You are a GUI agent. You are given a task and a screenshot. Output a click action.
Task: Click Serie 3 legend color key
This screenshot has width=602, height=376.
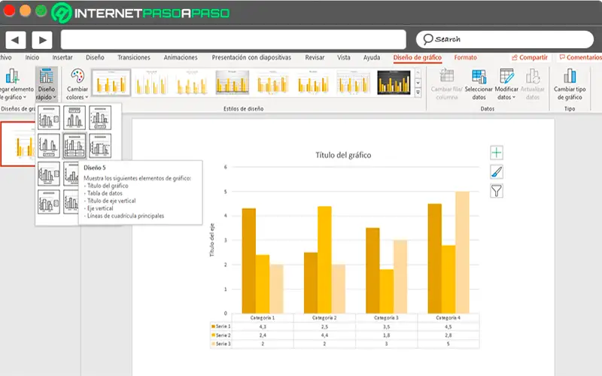(x=213, y=344)
